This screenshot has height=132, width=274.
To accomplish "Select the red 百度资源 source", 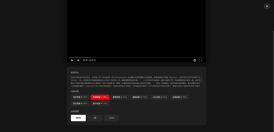I will point(100,97).
